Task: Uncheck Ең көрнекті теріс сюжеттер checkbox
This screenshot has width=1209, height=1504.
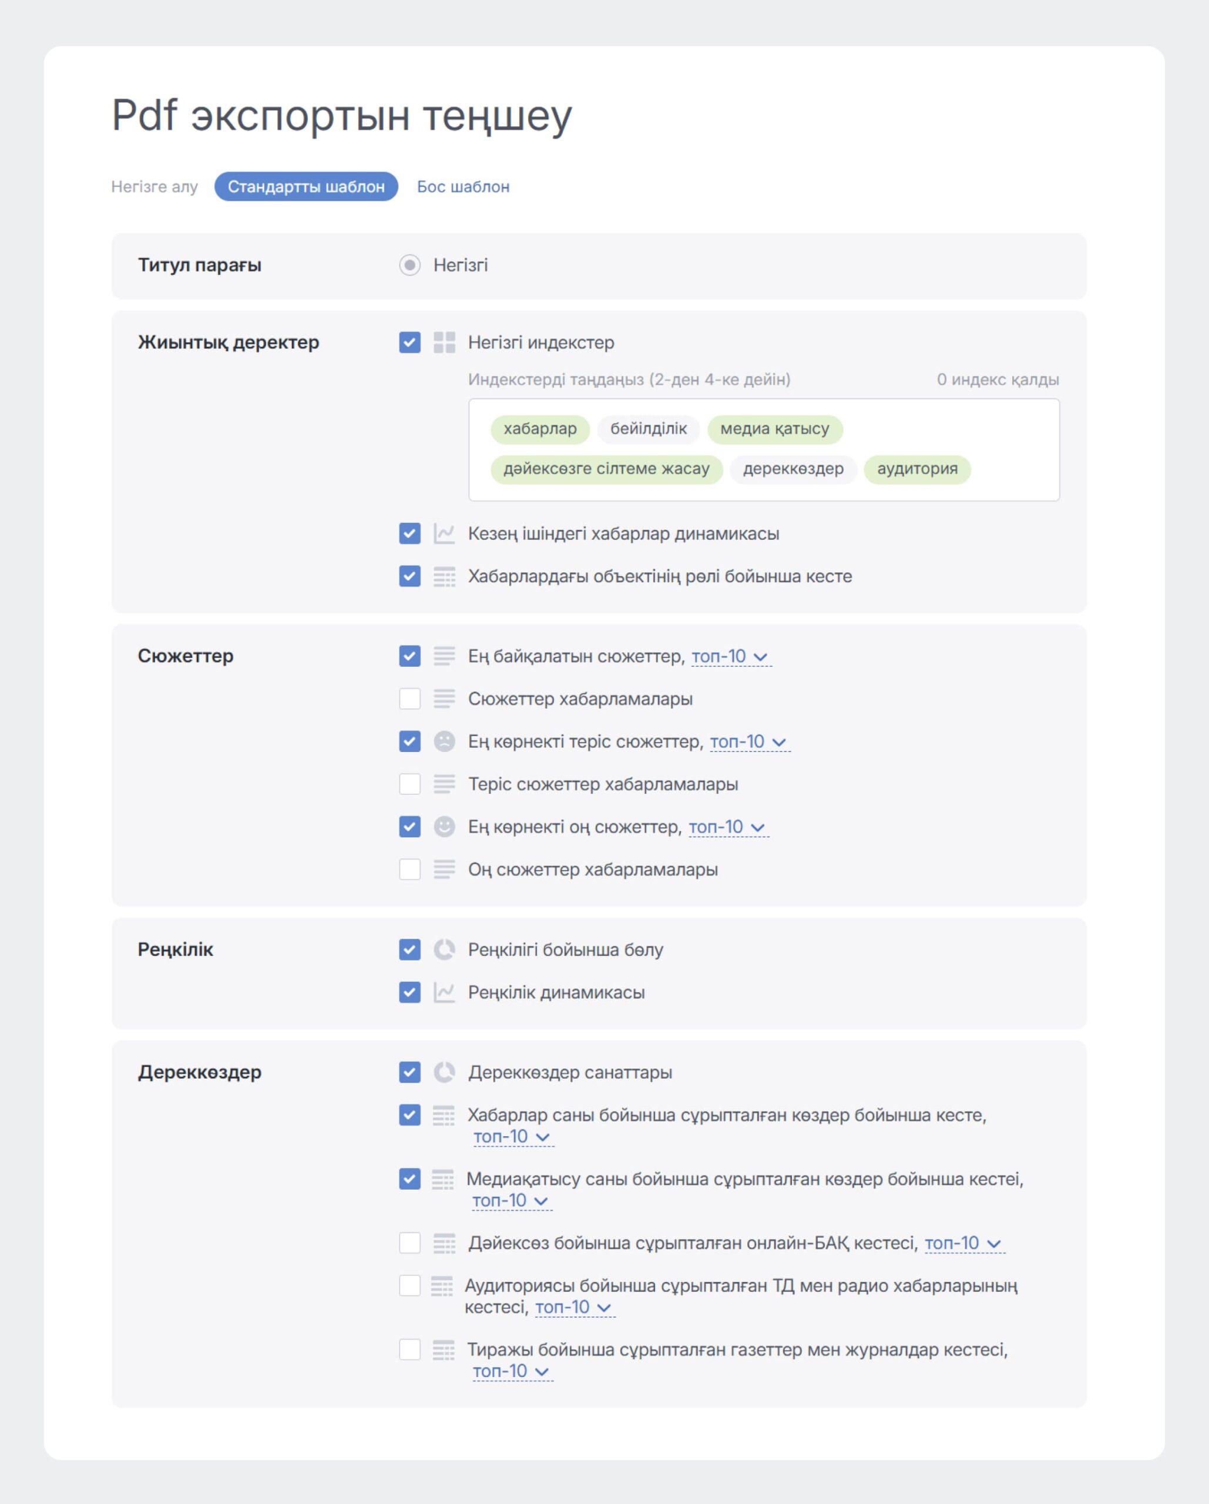Action: pos(409,741)
